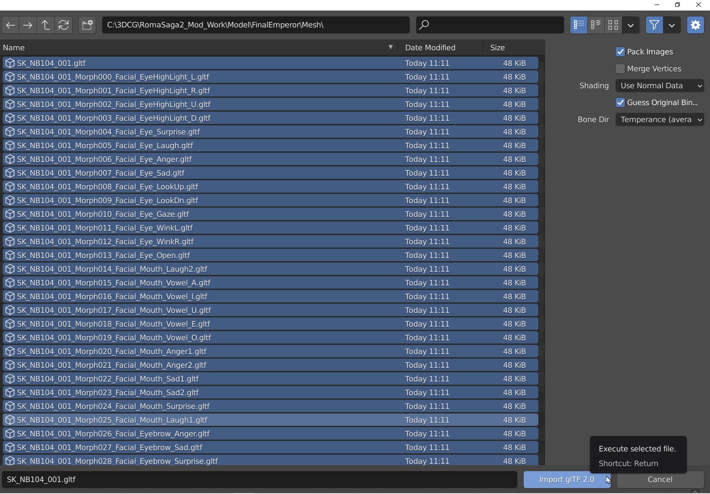Viewport: 710px width, 494px height.
Task: Switch to horizontal list display mode
Action: (x=596, y=25)
